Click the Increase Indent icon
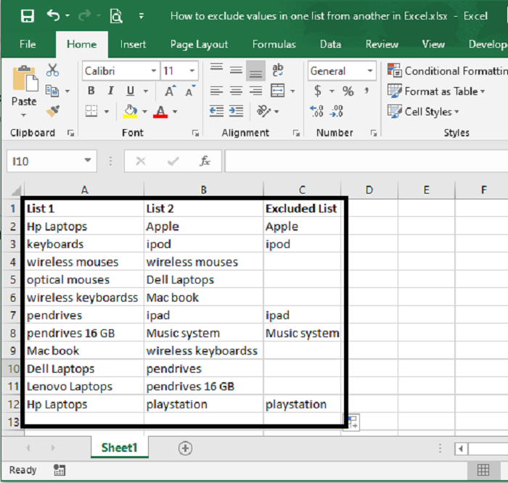Screen dimensions: 508x483 pyautogui.click(x=237, y=111)
